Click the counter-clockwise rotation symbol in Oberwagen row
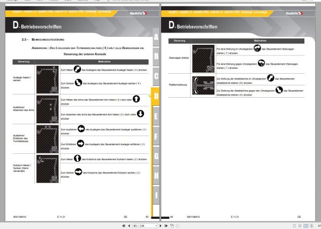Viewport: 321px width, 229px height. click(x=261, y=63)
